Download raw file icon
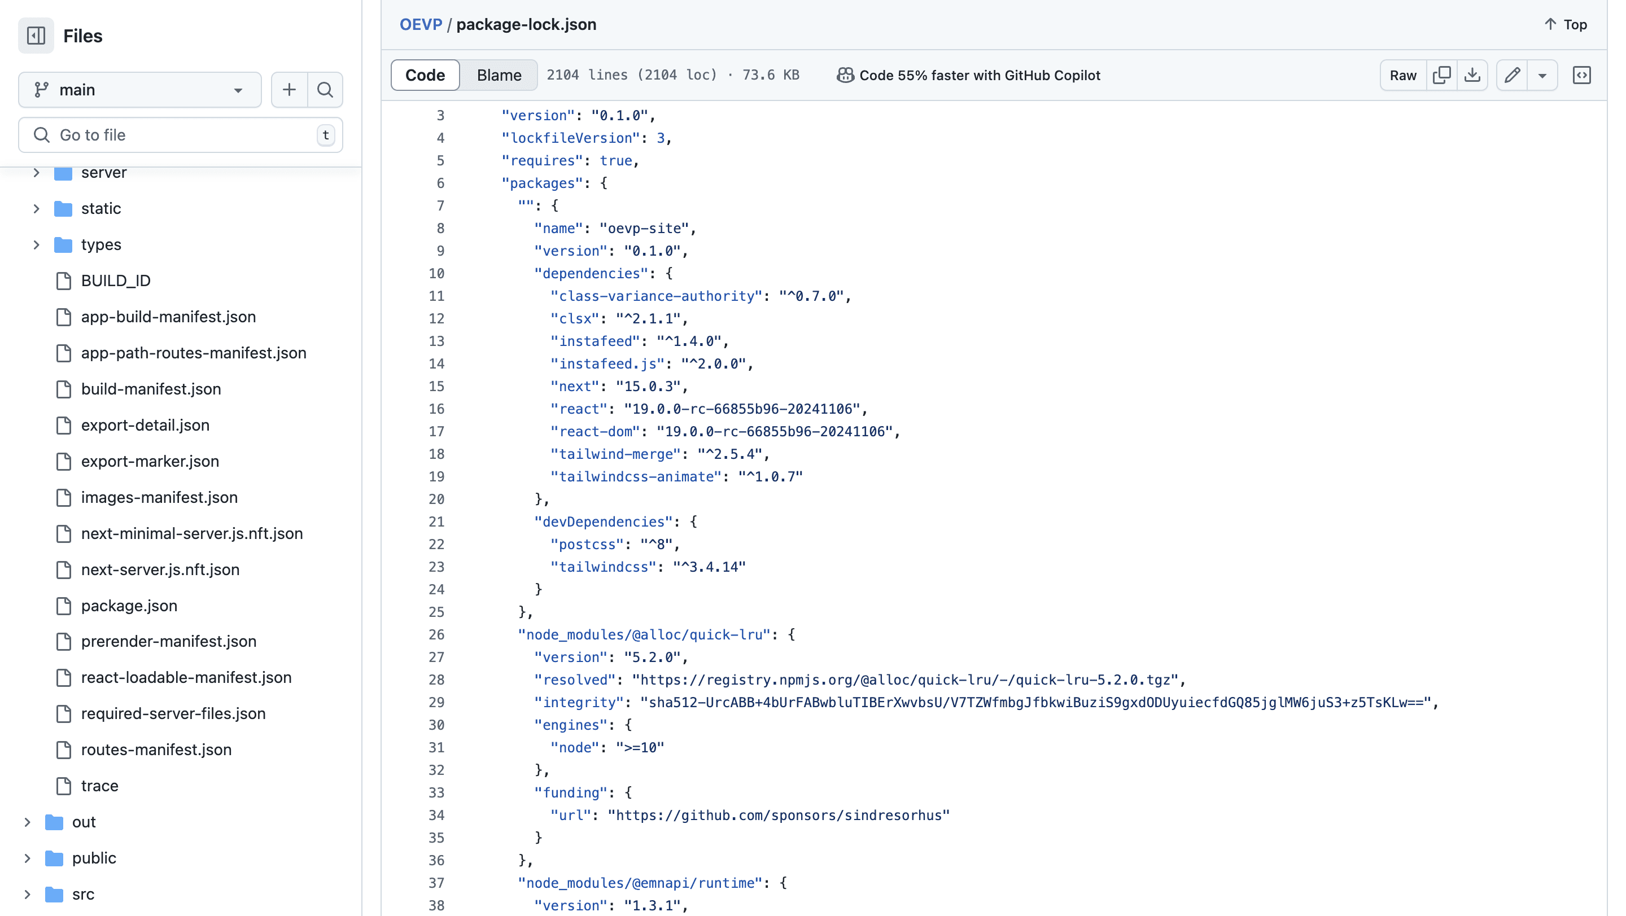This screenshot has width=1626, height=916. tap(1472, 75)
